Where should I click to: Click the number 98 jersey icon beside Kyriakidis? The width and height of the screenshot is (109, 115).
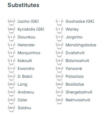(x=11, y=29)
